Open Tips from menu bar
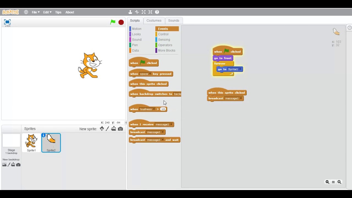This screenshot has width=352, height=198. pos(58,12)
